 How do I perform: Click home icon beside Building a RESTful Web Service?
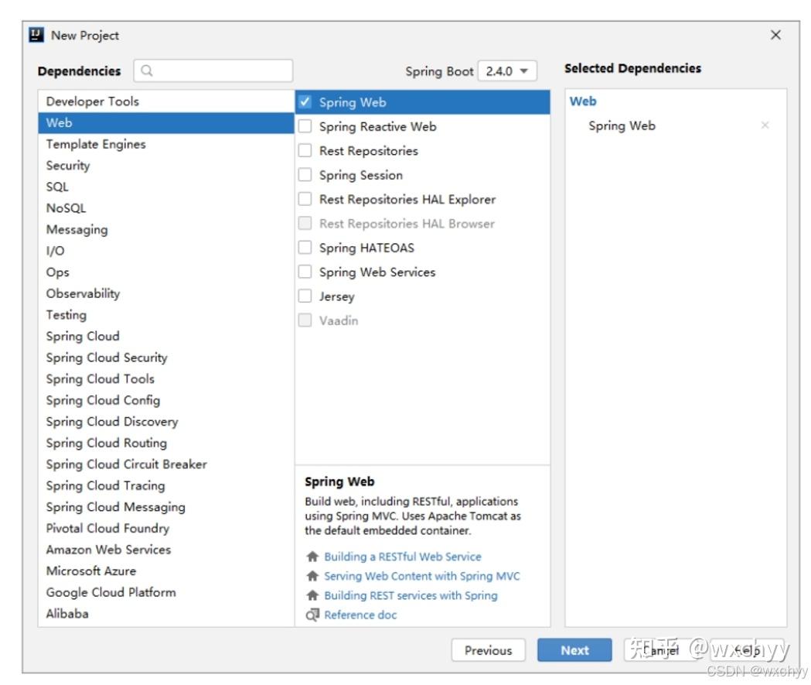[312, 557]
